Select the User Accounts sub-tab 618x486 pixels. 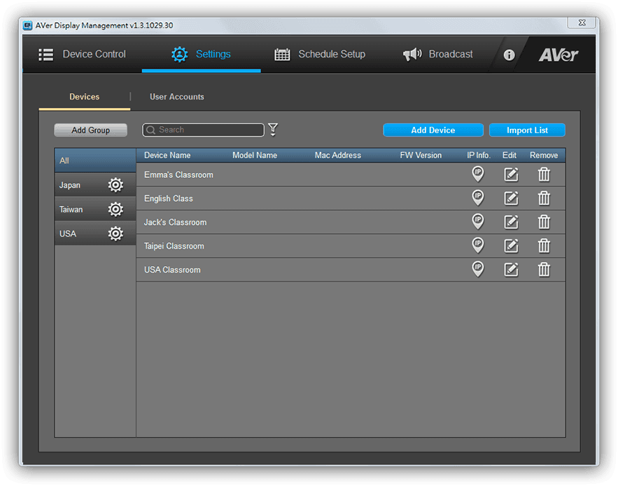tap(177, 97)
